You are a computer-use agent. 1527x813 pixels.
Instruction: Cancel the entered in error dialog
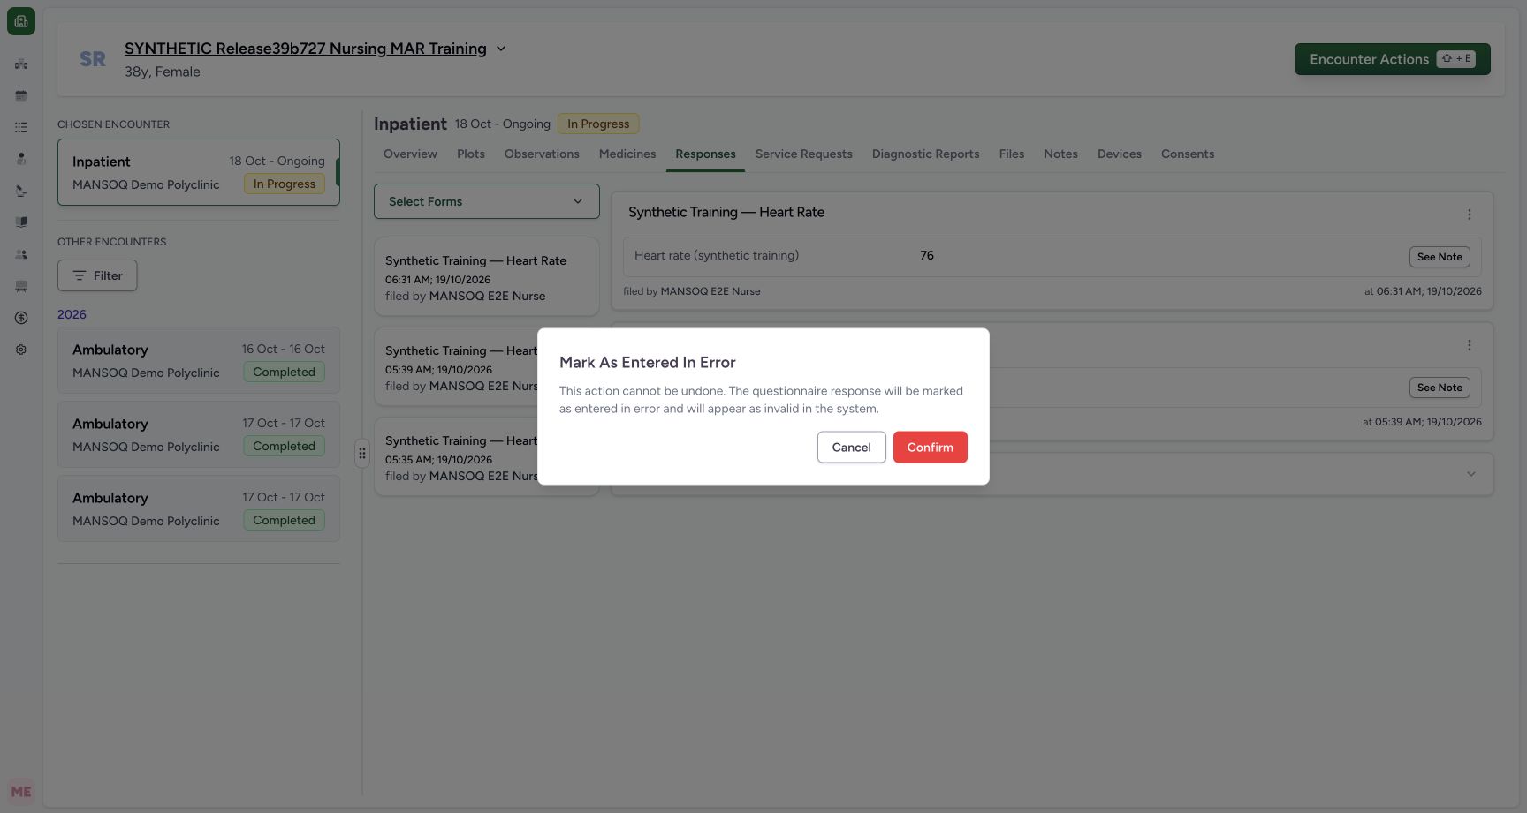(852, 447)
